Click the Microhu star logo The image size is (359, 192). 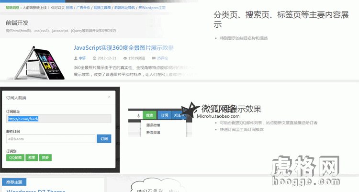click(192, 109)
